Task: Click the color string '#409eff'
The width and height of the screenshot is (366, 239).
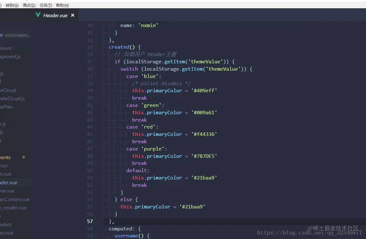Action: click(x=204, y=91)
